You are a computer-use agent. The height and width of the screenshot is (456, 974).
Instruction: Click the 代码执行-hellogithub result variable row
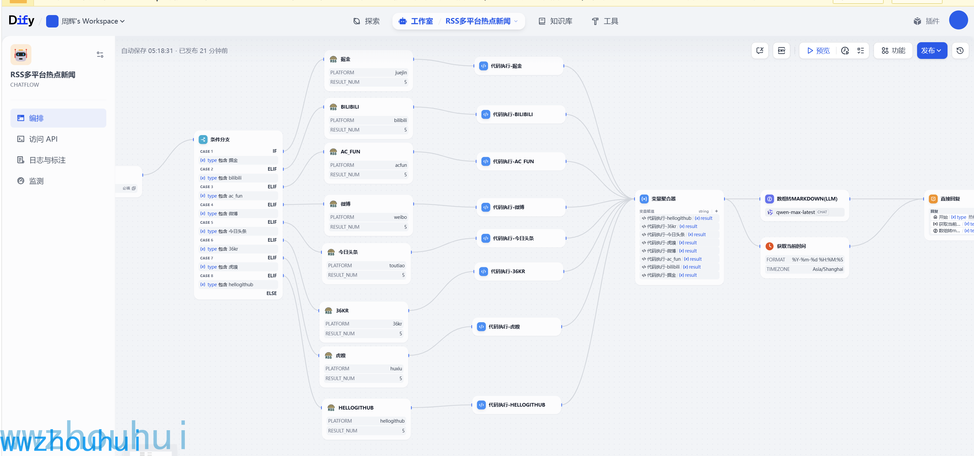[x=679, y=218]
